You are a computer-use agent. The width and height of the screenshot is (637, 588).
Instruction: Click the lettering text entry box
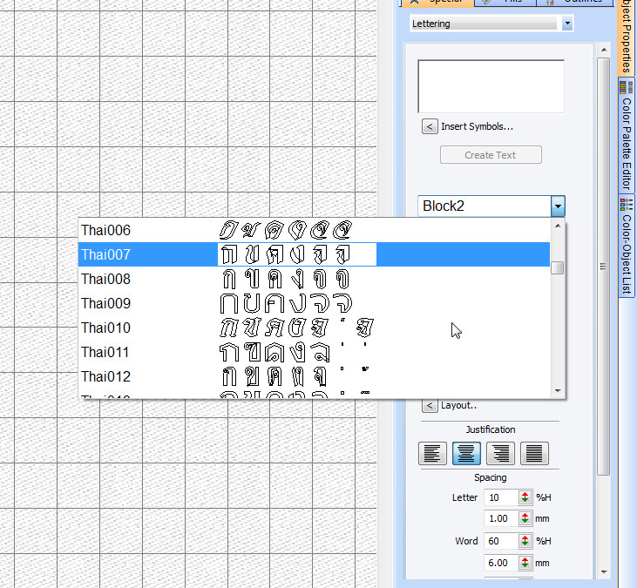click(491, 86)
